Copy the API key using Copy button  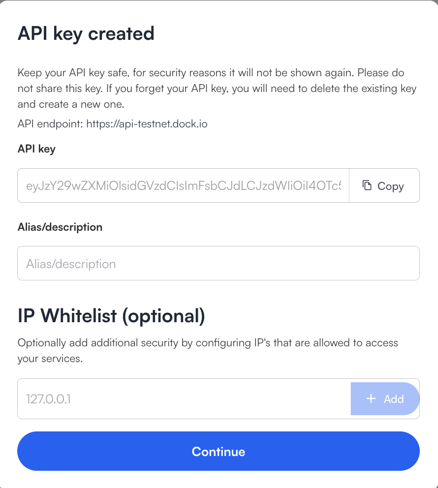[x=384, y=185]
